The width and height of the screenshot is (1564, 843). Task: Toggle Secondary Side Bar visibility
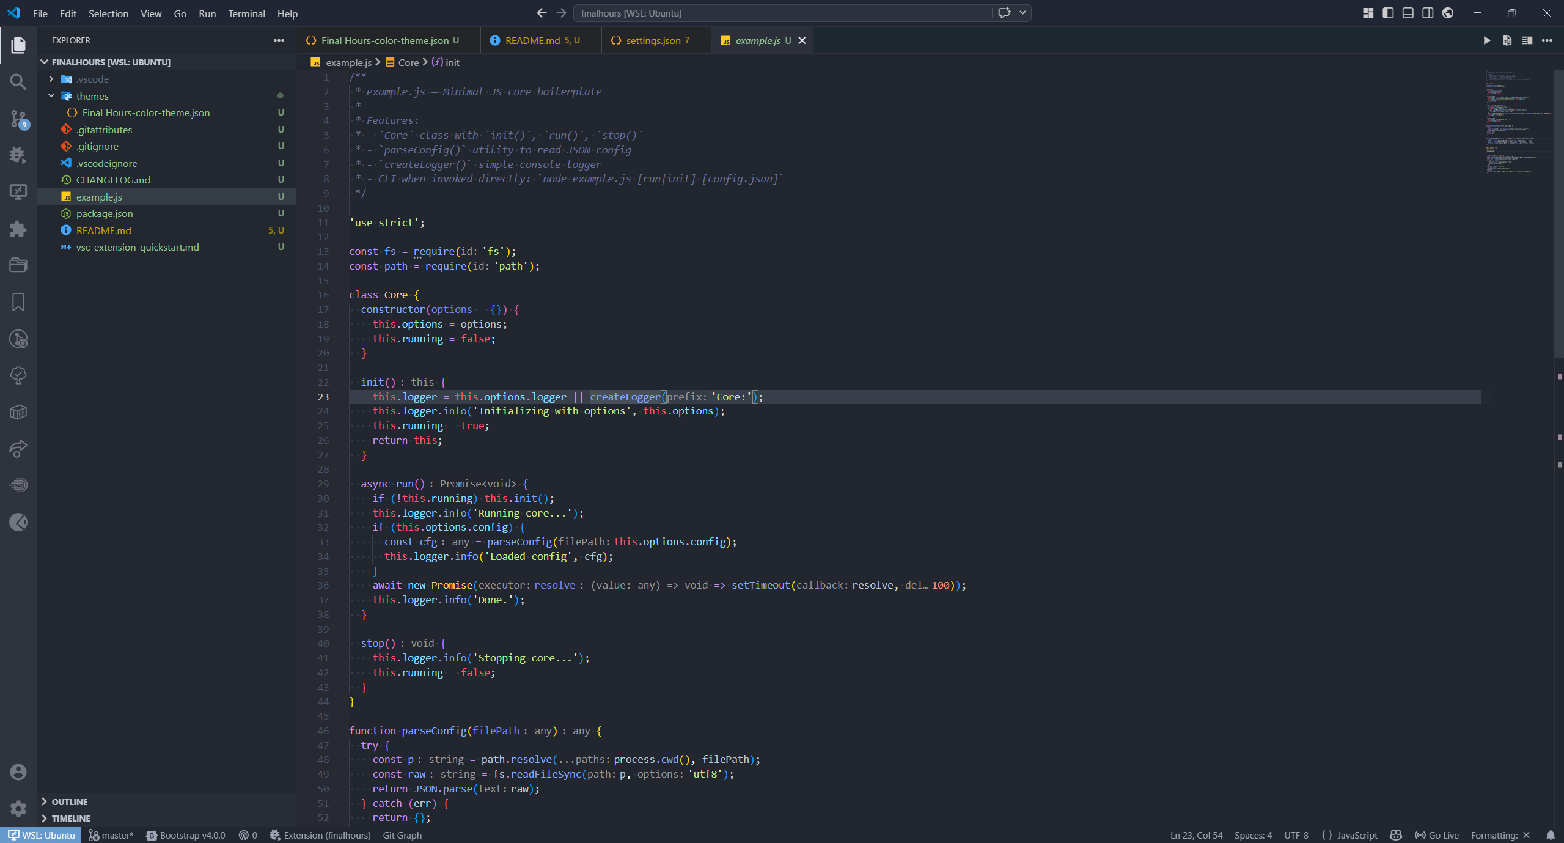pos(1428,13)
